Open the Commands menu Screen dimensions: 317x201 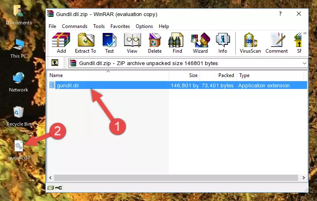pos(75,26)
